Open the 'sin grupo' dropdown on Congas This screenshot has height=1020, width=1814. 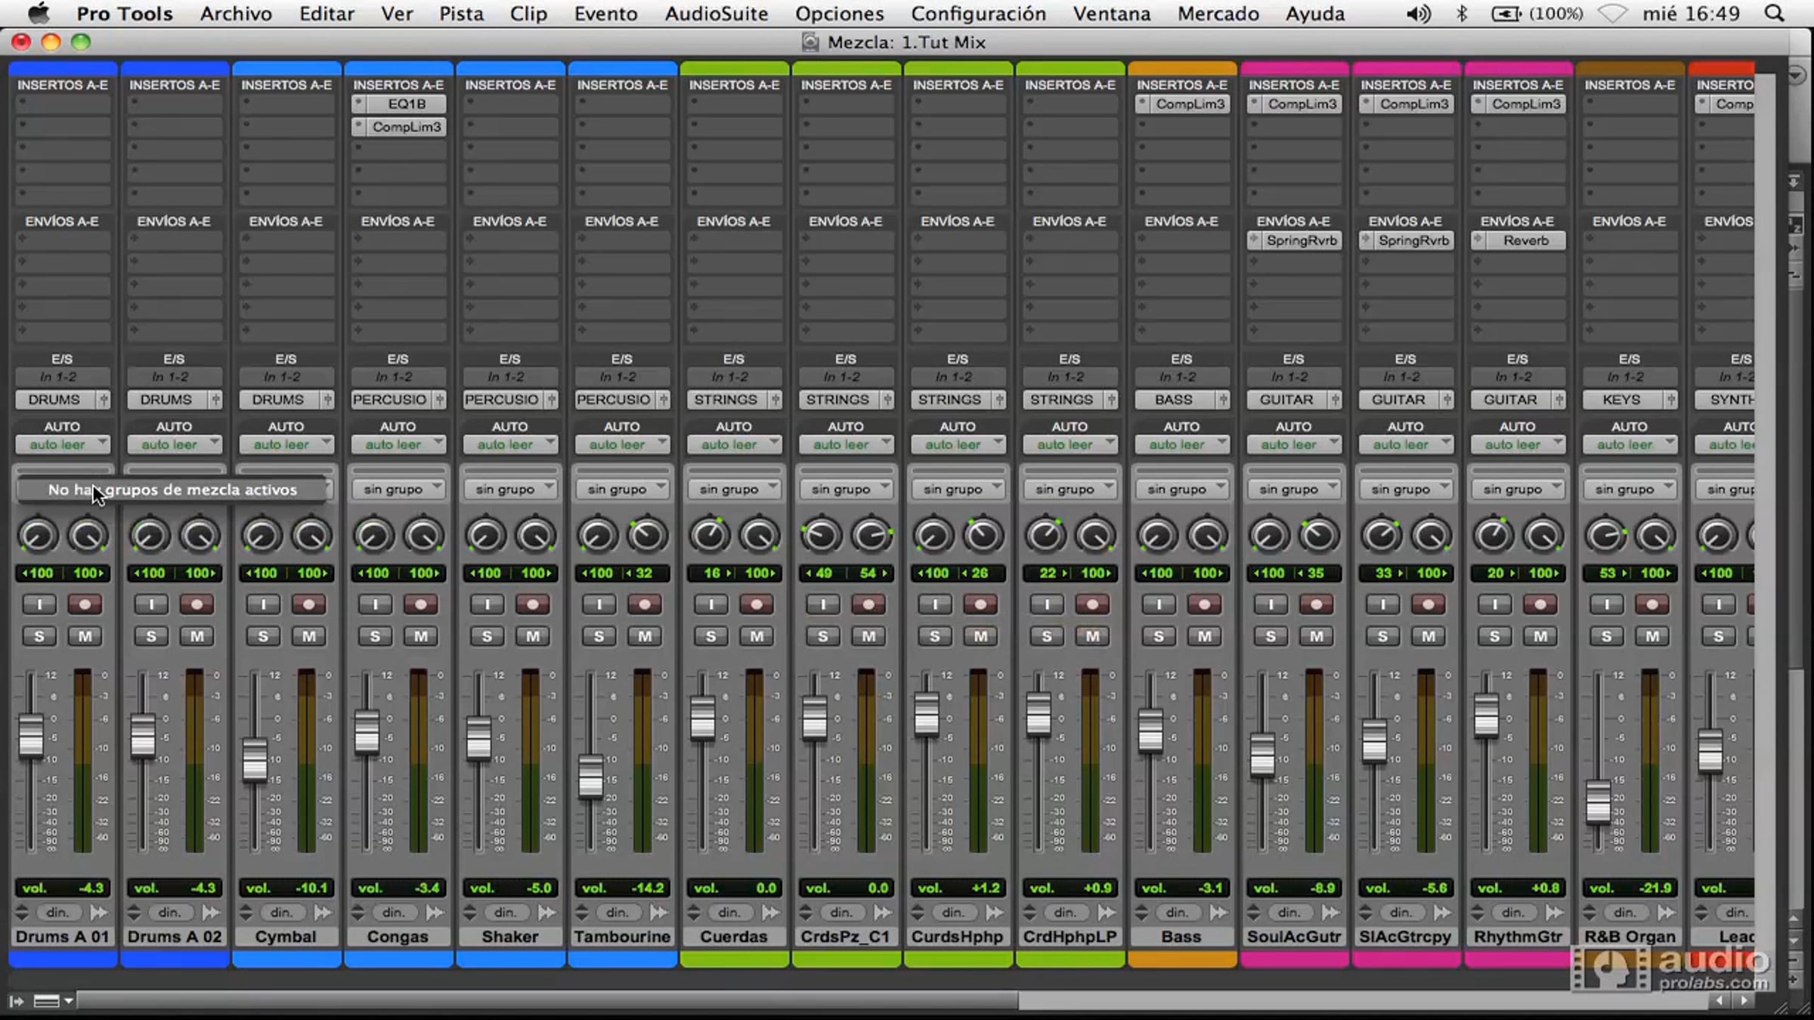(398, 490)
